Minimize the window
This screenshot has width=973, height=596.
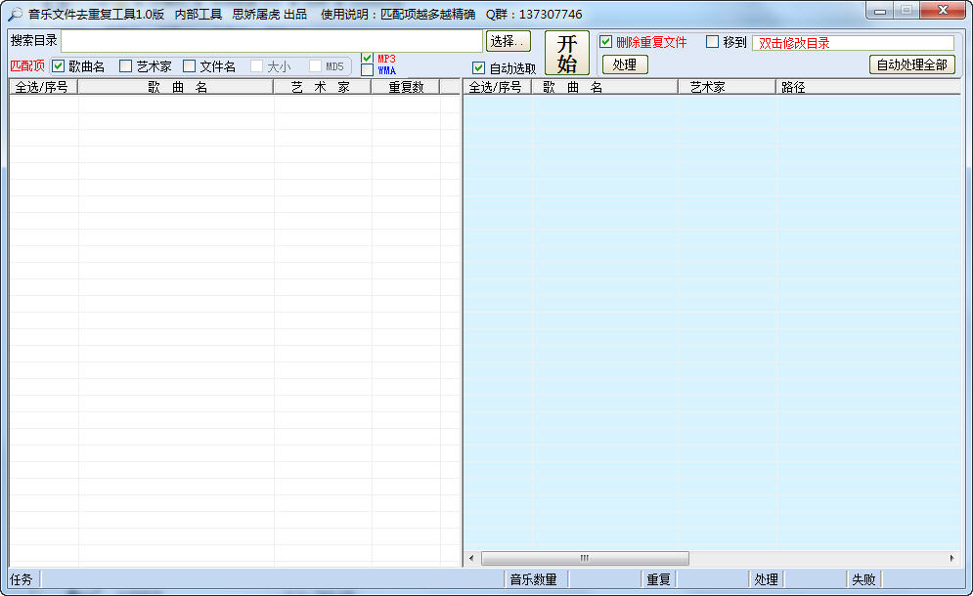pyautogui.click(x=880, y=11)
